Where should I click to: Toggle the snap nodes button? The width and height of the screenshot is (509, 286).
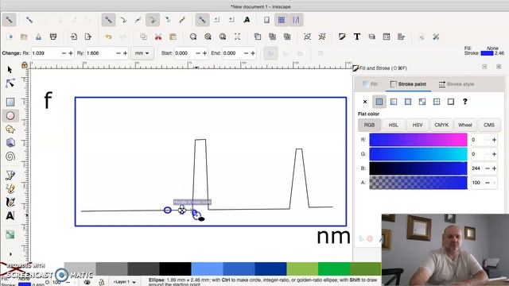[x=108, y=20]
